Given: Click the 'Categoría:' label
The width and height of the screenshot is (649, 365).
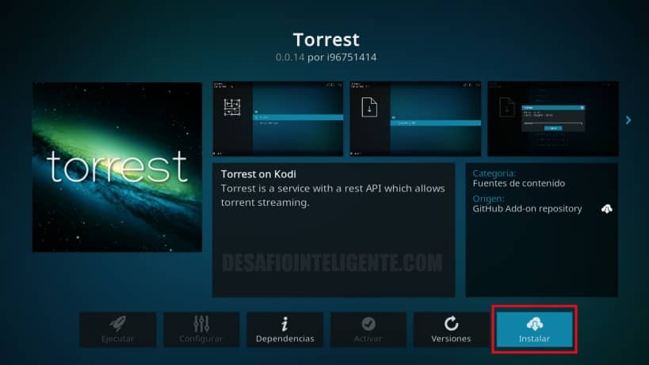Looking at the screenshot, I should coord(494,173).
